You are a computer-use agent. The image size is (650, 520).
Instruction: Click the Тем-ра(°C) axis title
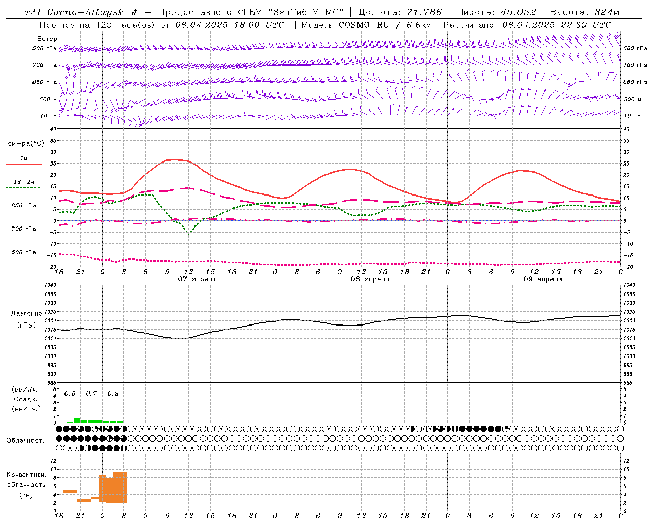[x=24, y=144]
